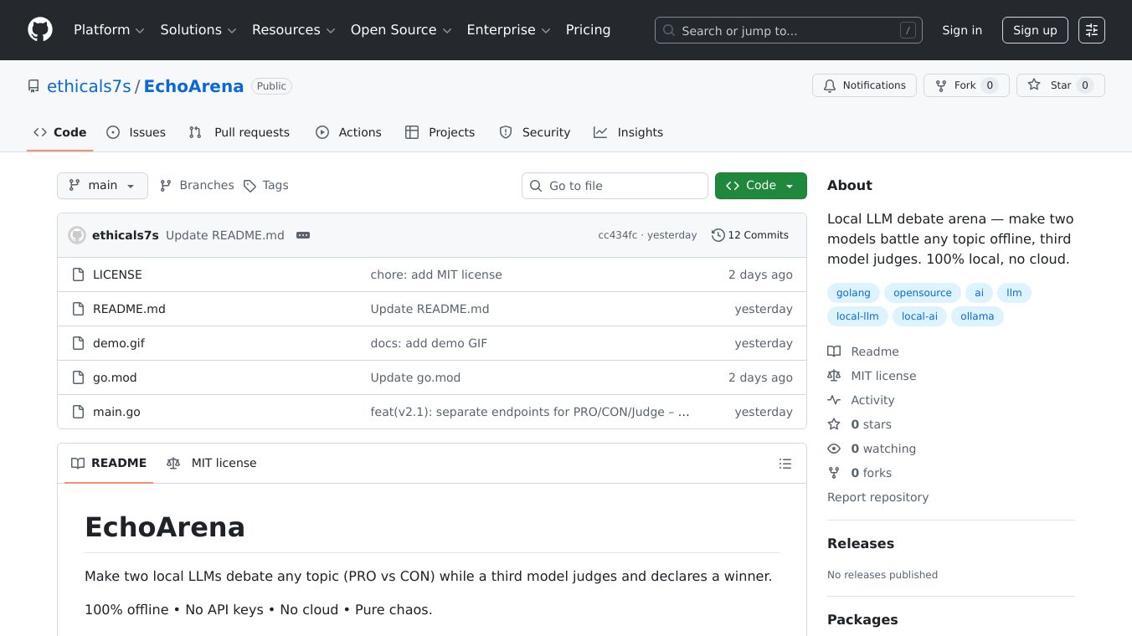Expand the Platform menu

pyautogui.click(x=109, y=30)
